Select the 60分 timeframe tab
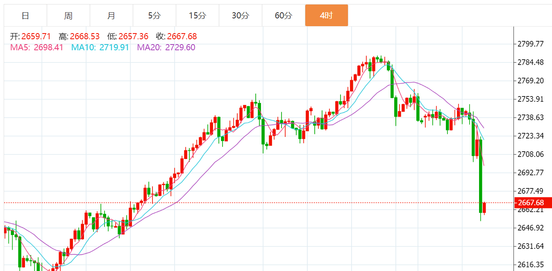This screenshot has width=552, height=271. pos(284,16)
